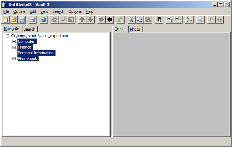Screen dimensions: 232x147
Task: Switch to the Search tab
Action: (30, 29)
